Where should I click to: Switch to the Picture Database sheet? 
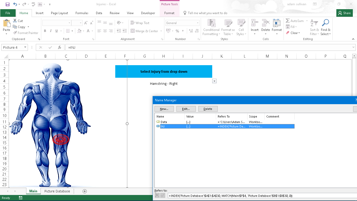57,191
